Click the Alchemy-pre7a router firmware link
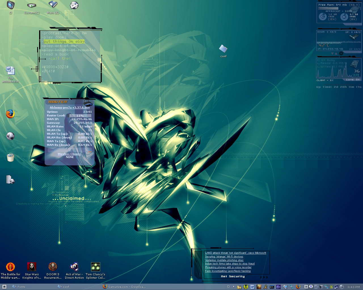 (70, 108)
